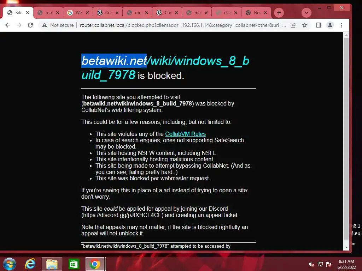Screen dimensions: 362x271
Task: Close the active Site tab
Action: click(28, 13)
